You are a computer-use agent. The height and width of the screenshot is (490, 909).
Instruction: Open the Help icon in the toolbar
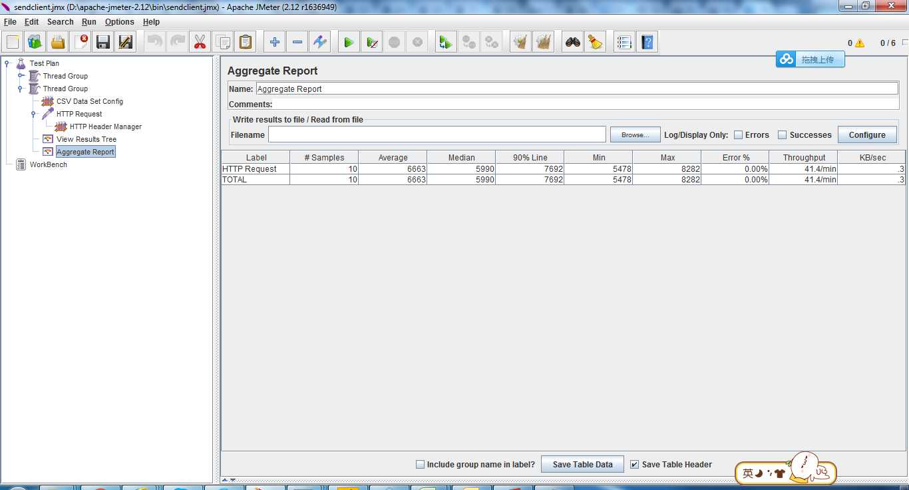point(647,43)
